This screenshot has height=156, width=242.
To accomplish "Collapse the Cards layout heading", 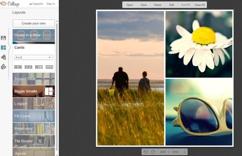I will point(19,48).
